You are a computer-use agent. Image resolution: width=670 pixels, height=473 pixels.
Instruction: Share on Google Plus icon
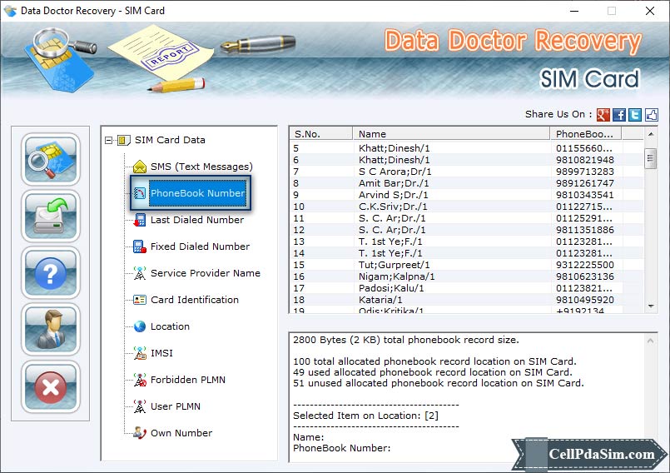click(603, 115)
